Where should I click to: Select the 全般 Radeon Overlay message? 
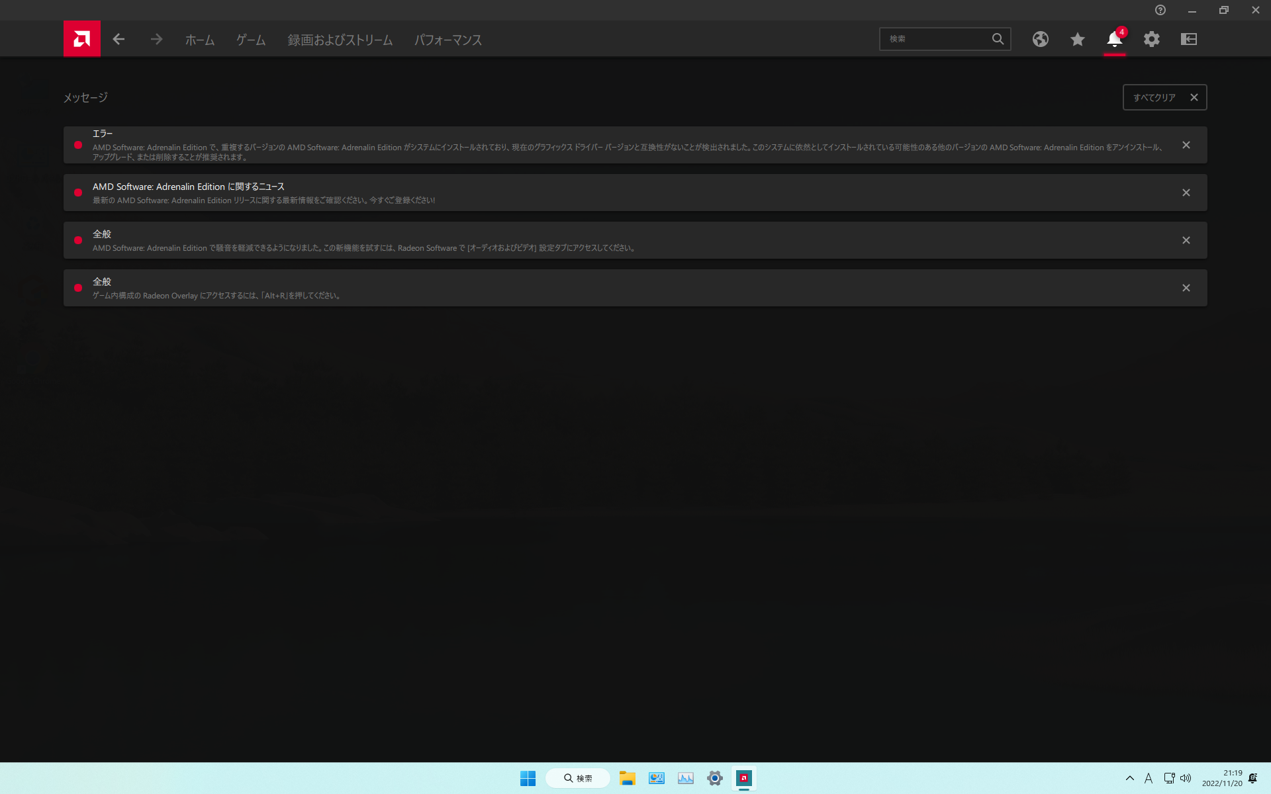635,288
